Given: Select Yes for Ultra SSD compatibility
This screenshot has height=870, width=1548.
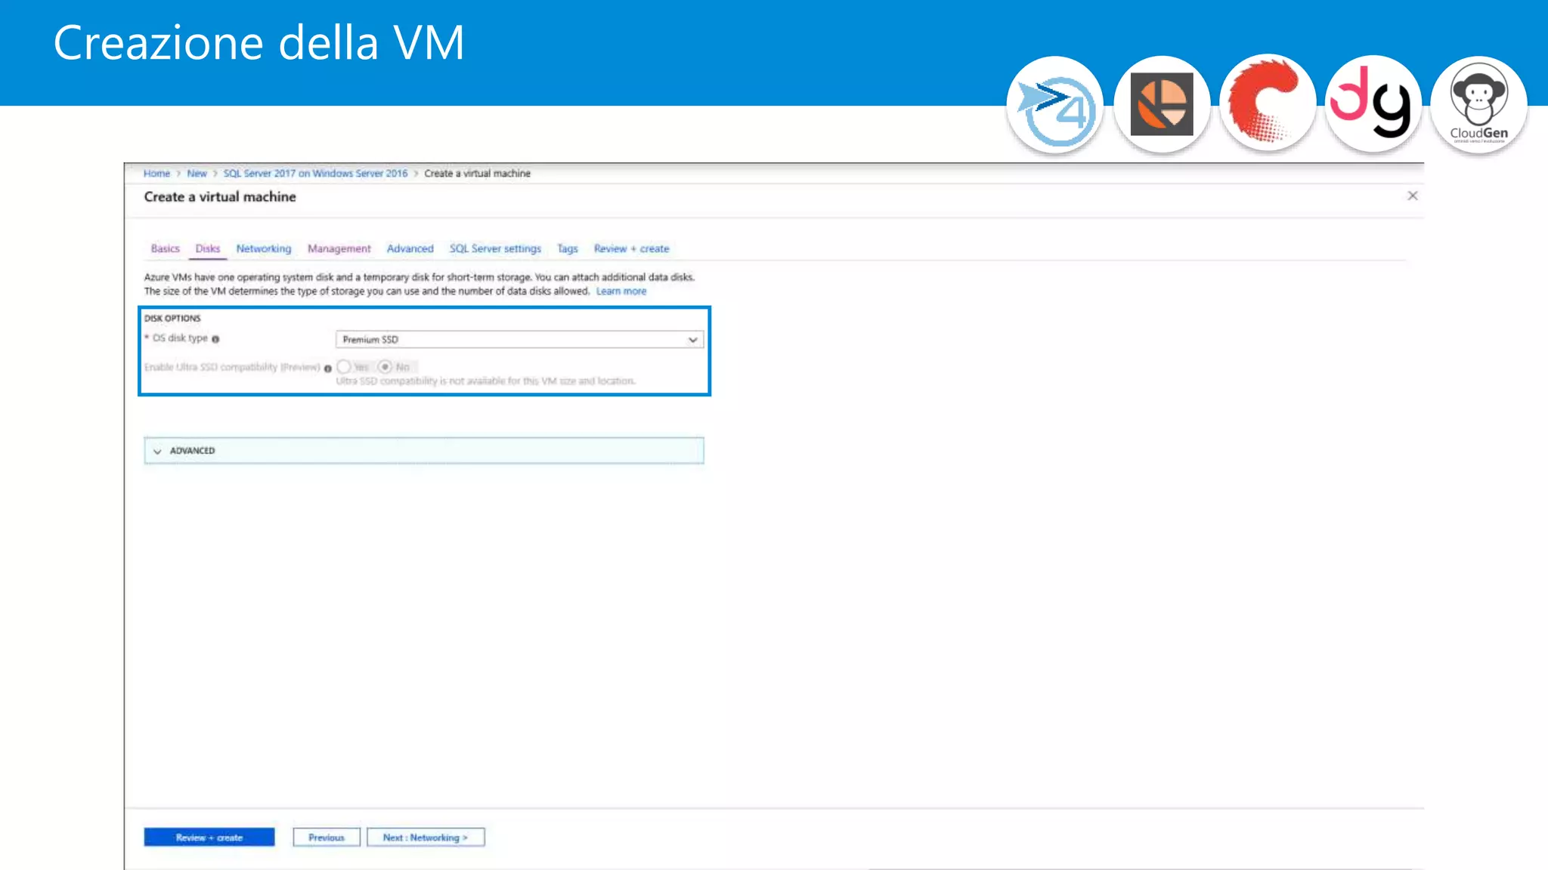Looking at the screenshot, I should pos(344,367).
